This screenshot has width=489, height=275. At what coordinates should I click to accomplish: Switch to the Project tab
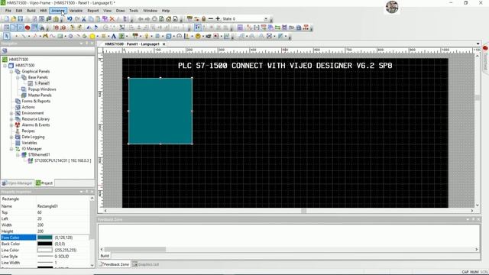point(44,183)
